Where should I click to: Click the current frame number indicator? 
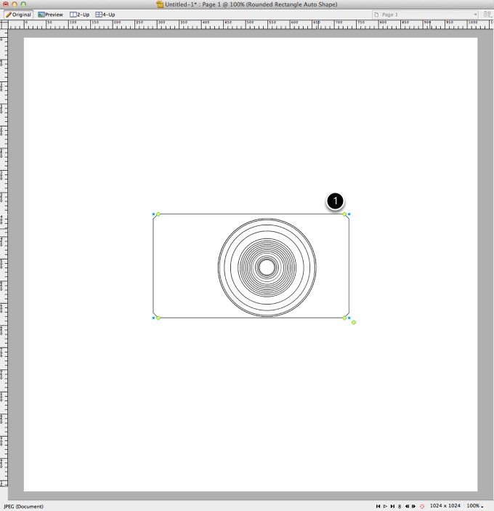pyautogui.click(x=400, y=506)
